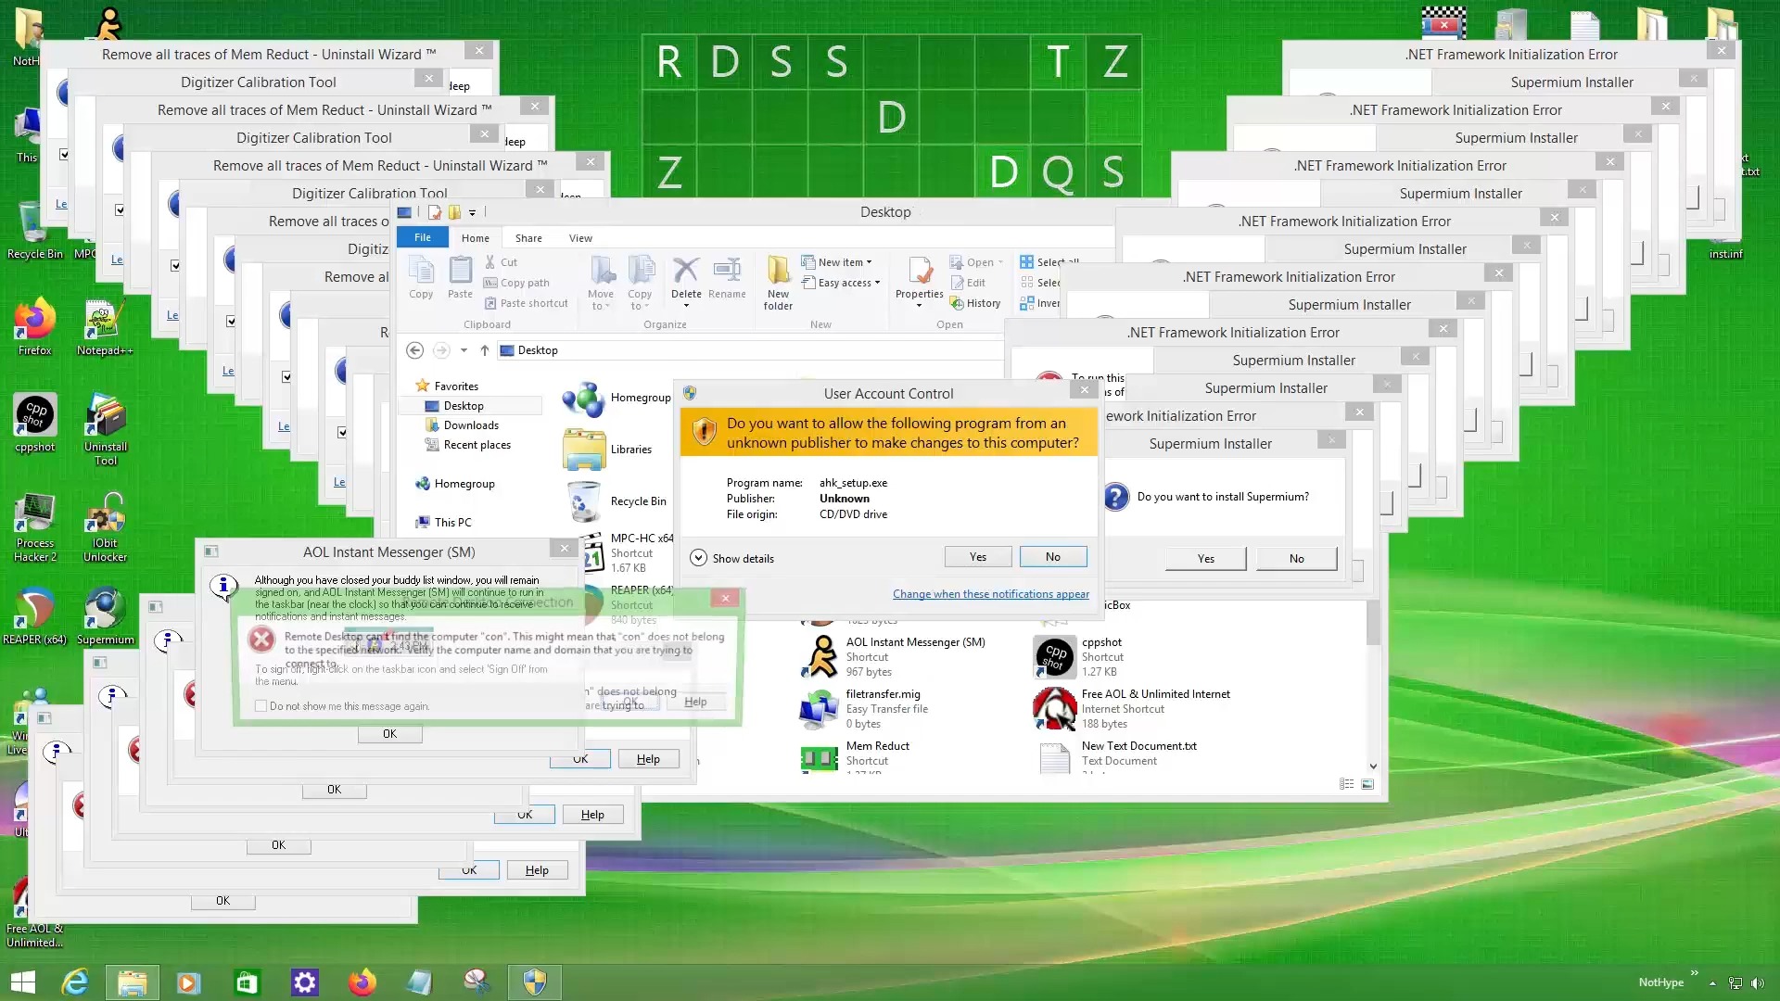The height and width of the screenshot is (1001, 1780).
Task: Open Firefox from the desktop icon
Action: pos(34,327)
